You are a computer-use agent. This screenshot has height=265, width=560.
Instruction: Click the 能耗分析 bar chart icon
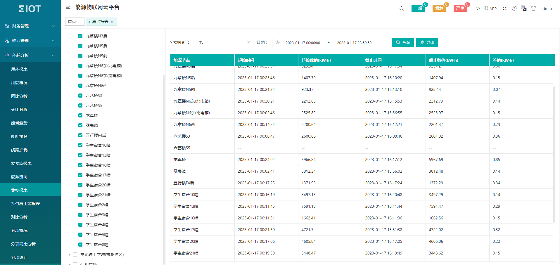pos(7,55)
